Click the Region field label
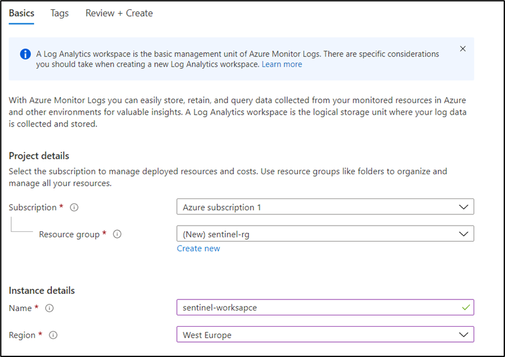This screenshot has width=505, height=357. pos(22,335)
